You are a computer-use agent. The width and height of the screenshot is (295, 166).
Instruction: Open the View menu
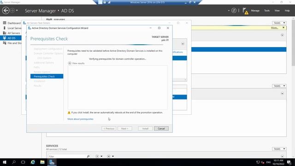277,11
